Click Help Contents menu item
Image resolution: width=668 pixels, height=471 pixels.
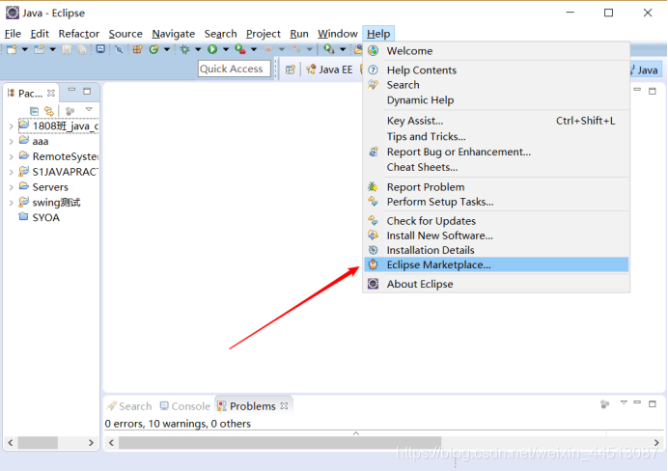coord(496,69)
